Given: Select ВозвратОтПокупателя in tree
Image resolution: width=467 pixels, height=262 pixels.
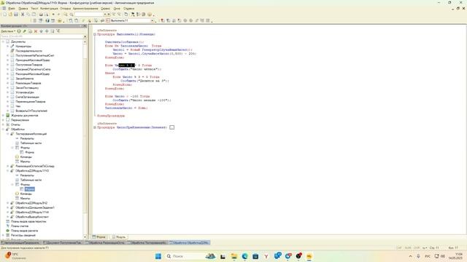Looking at the screenshot, I should (31, 111).
